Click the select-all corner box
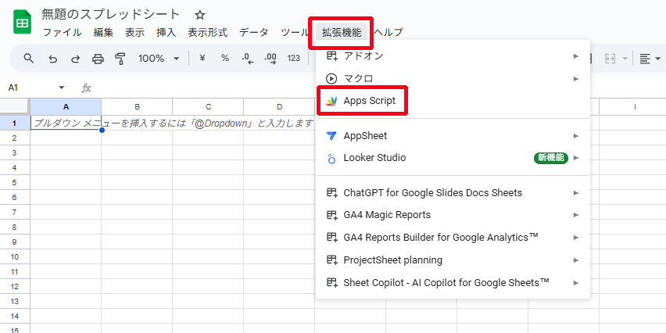 [x=15, y=106]
